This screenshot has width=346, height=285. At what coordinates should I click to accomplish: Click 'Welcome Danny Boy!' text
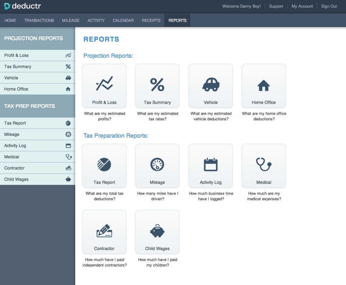[241, 6]
